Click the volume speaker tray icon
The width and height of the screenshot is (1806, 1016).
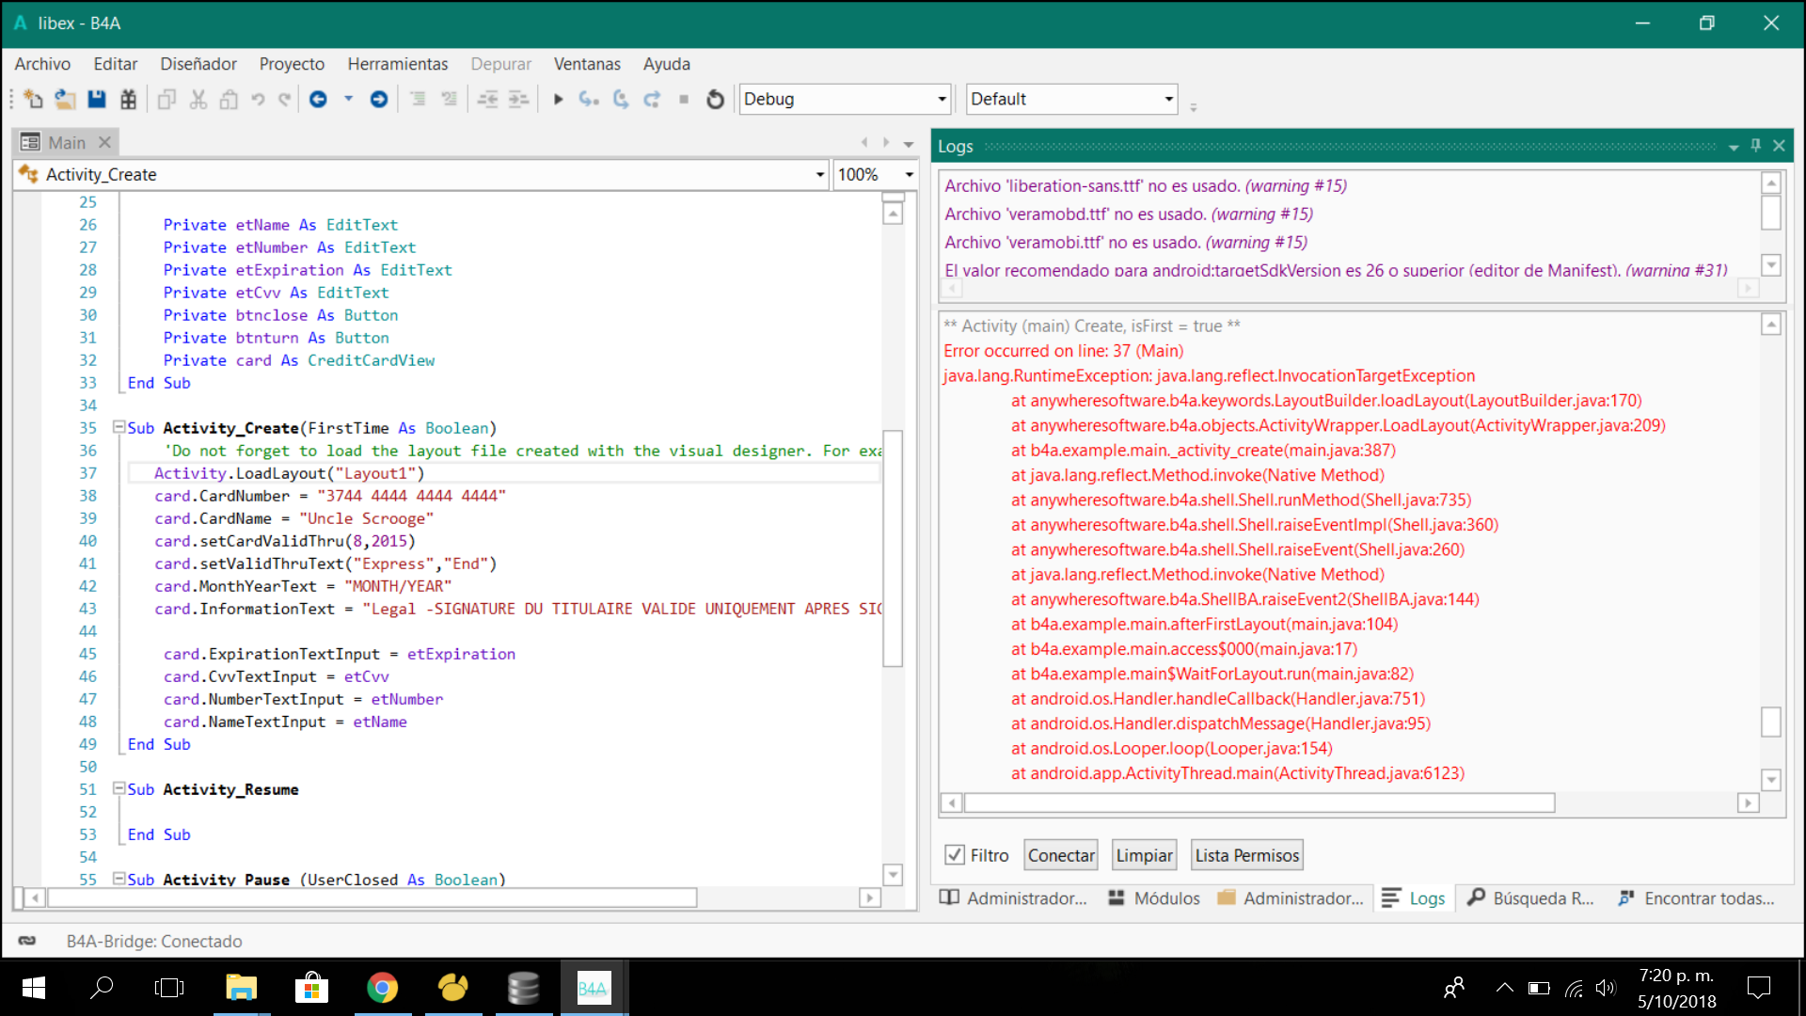1605,988
